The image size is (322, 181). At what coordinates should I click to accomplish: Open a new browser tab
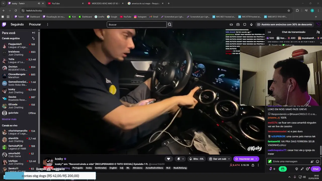coord(169,4)
